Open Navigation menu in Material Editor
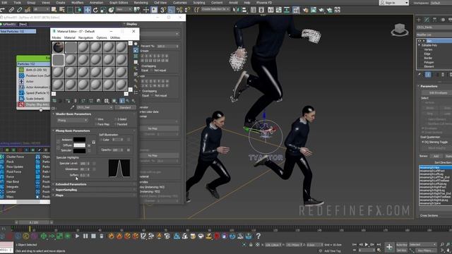This screenshot has height=254, width=452. tap(85, 37)
